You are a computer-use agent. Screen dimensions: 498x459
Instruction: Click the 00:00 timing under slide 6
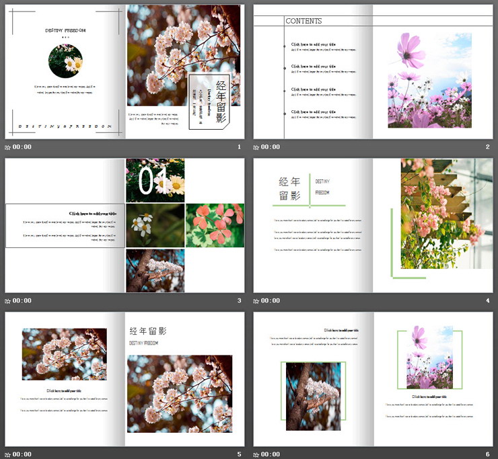pos(271,454)
